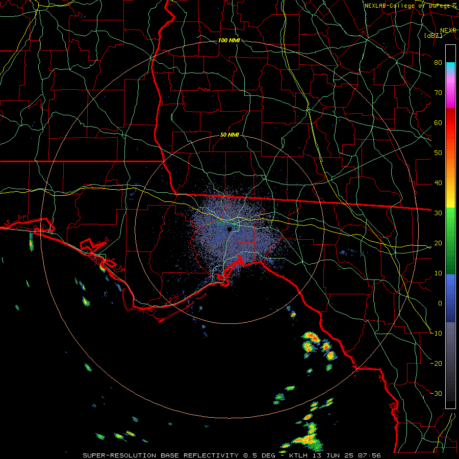This screenshot has height=459, width=459.
Task: Click the 30 dBZ scale value
Action: 438,213
